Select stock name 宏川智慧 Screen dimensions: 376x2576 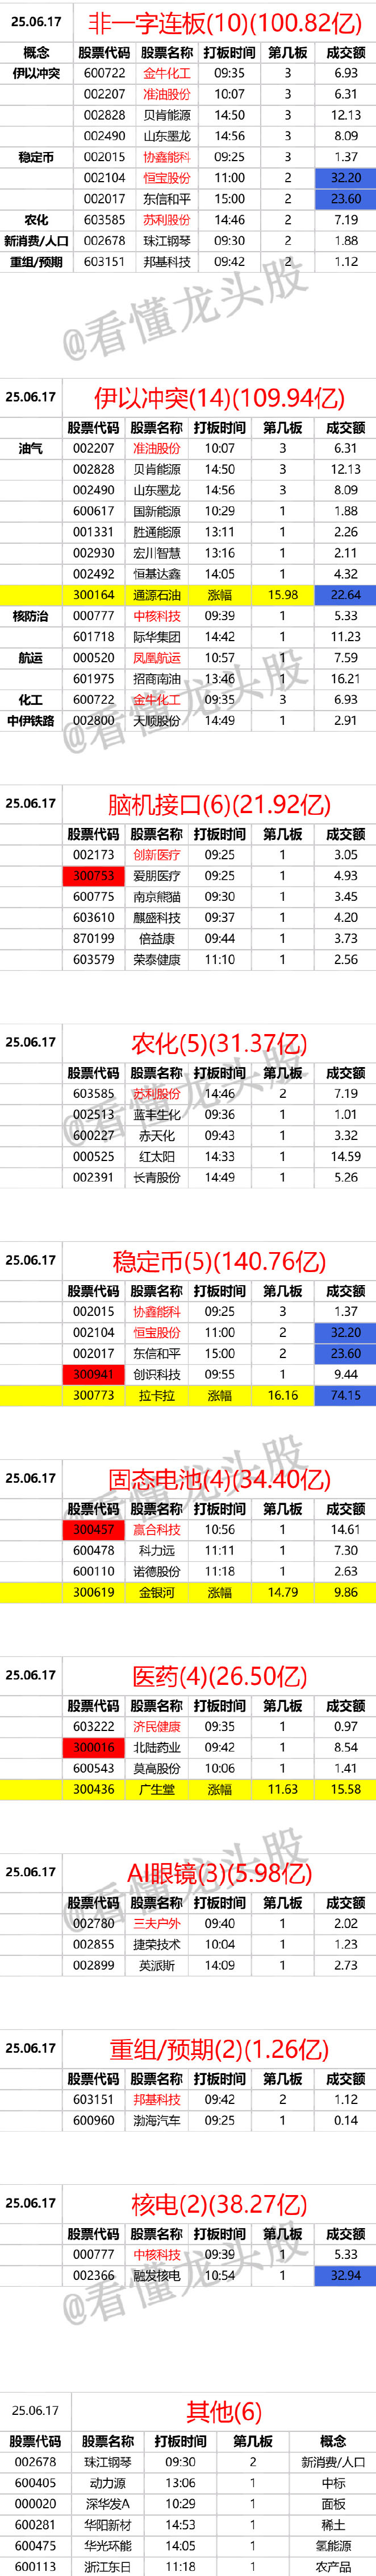(157, 553)
